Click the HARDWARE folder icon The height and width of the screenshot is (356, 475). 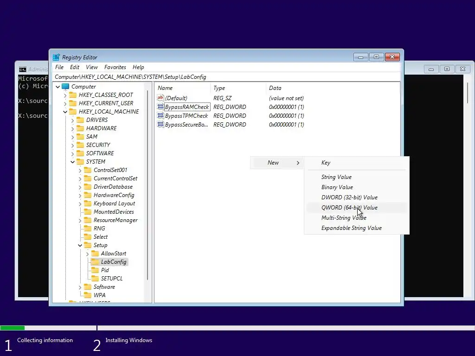(x=80, y=128)
